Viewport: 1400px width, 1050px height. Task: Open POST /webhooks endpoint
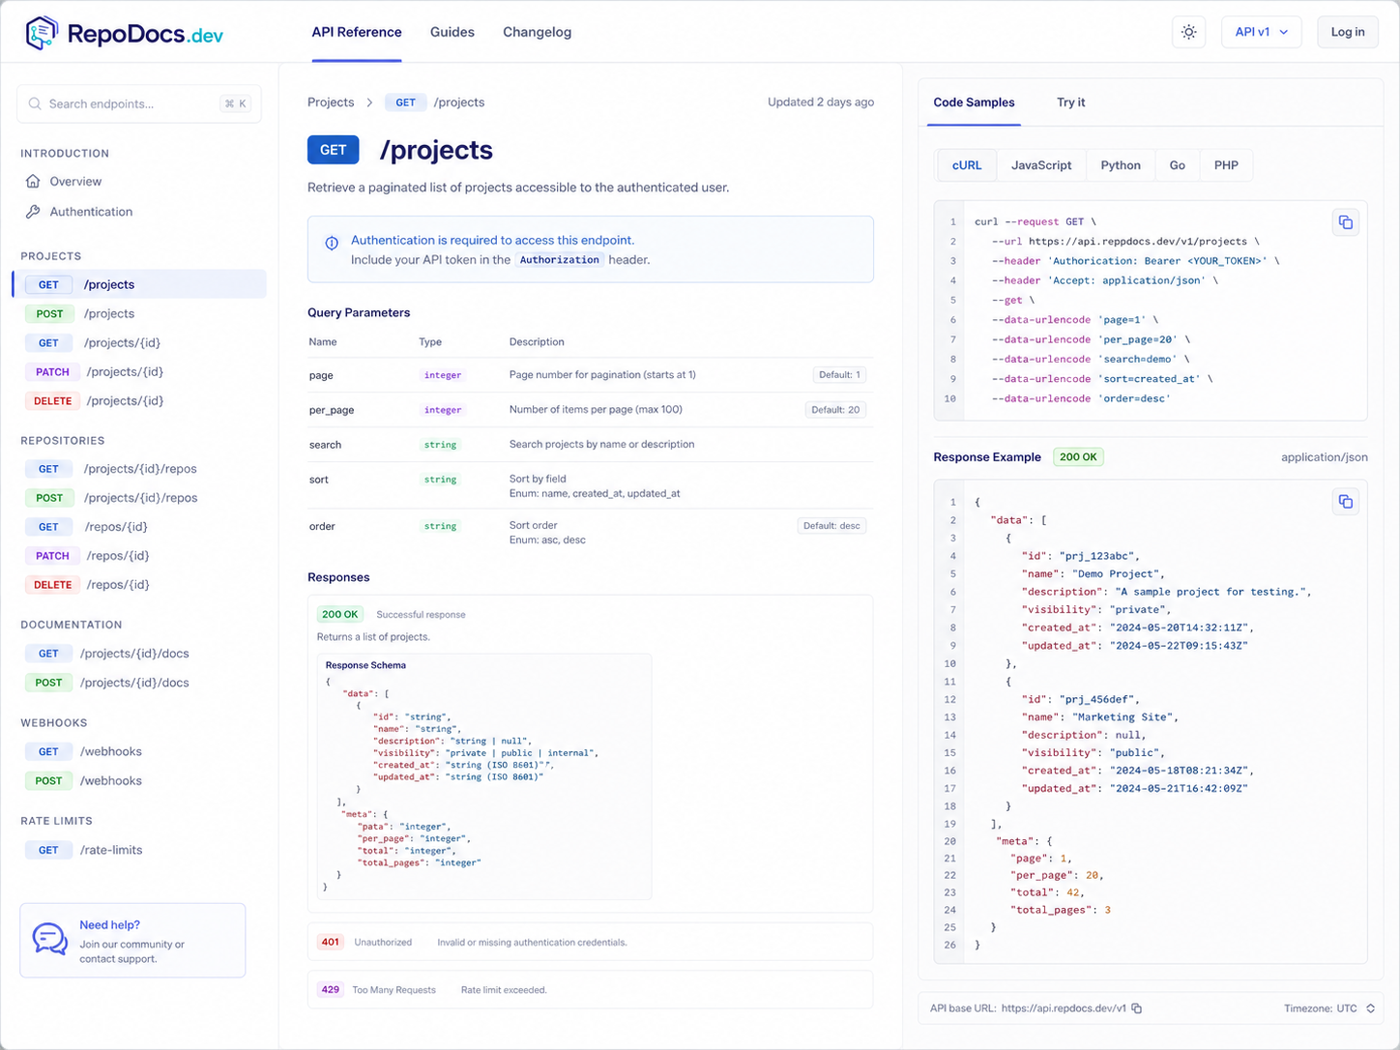coord(83,780)
